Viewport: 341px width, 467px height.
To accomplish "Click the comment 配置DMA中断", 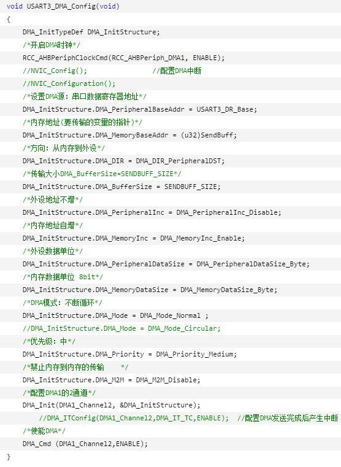I will [177, 71].
